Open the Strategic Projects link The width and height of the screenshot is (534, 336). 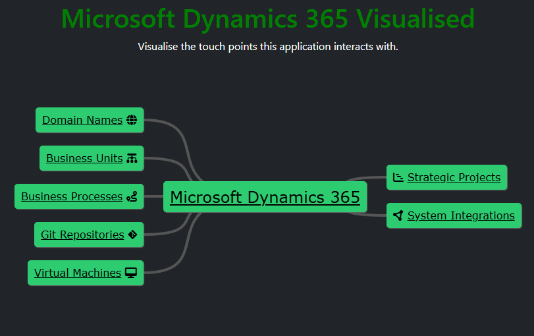(x=454, y=177)
